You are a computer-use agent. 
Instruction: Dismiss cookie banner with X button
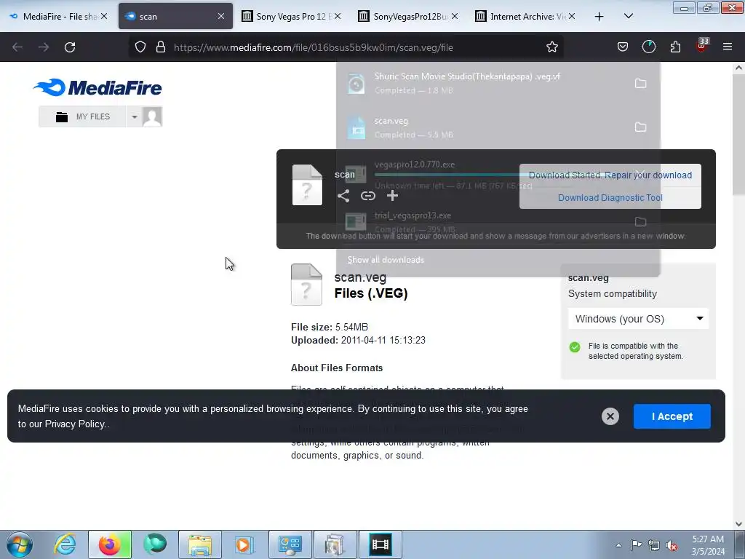coord(610,416)
